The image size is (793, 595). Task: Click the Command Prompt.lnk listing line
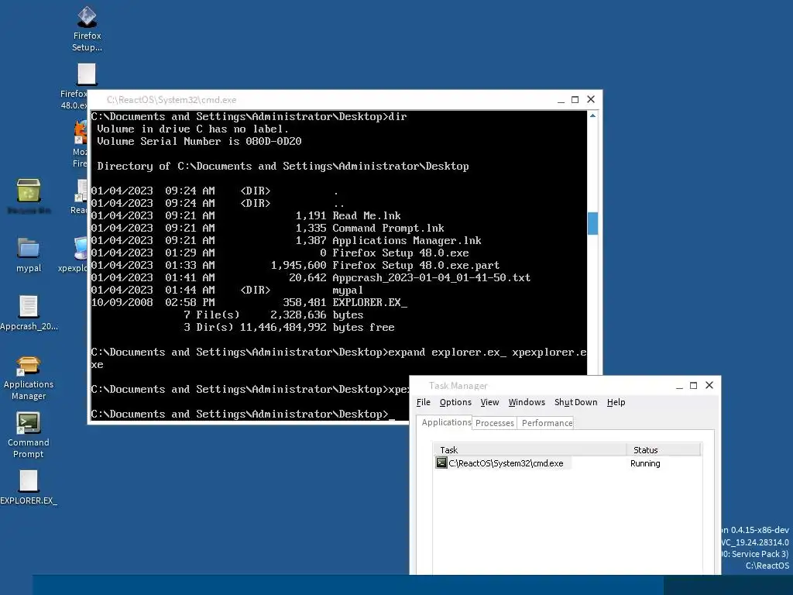pyautogui.click(x=267, y=229)
